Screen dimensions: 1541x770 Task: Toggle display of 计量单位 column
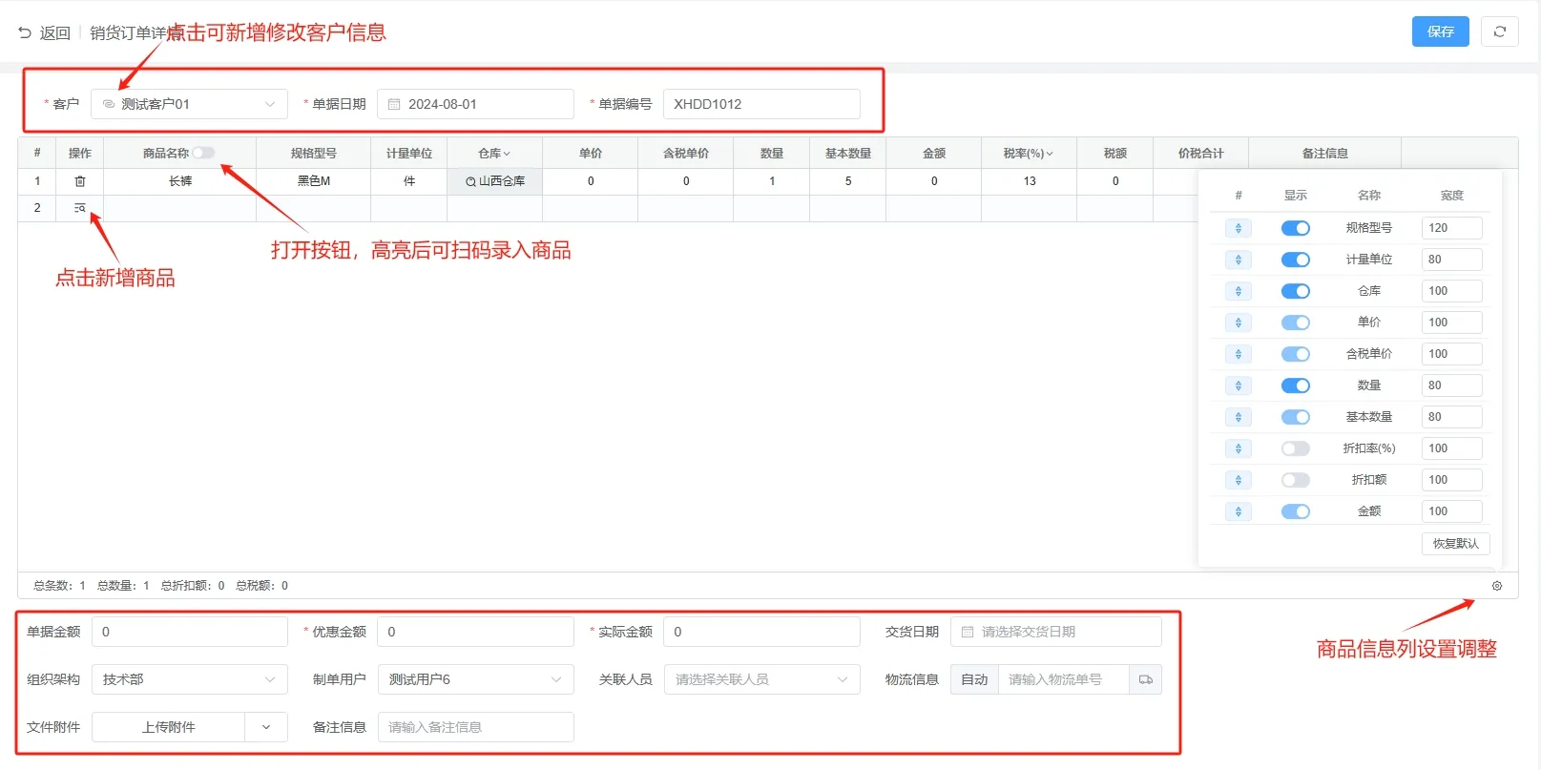click(1296, 260)
